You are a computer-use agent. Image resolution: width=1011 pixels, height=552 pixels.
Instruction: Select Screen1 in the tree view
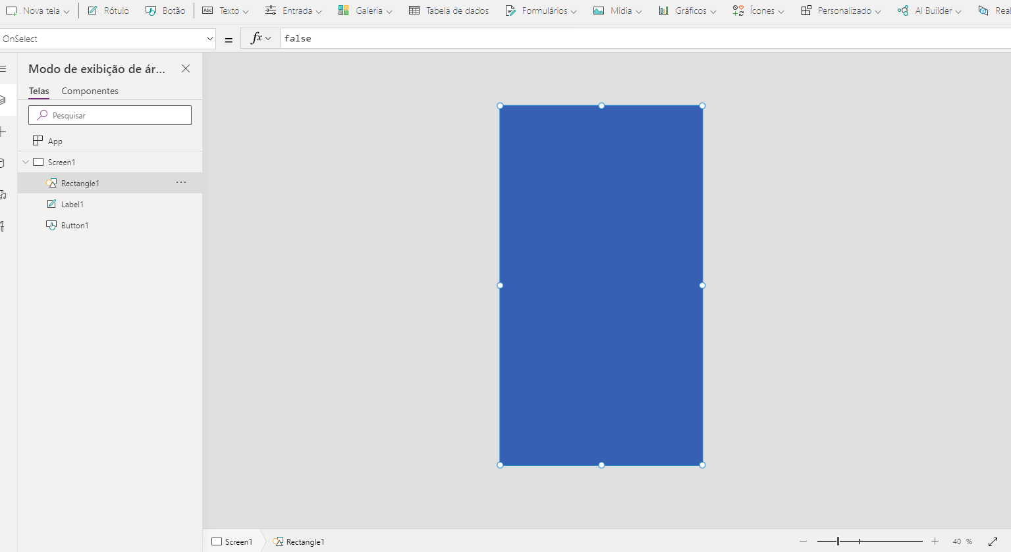(x=61, y=162)
